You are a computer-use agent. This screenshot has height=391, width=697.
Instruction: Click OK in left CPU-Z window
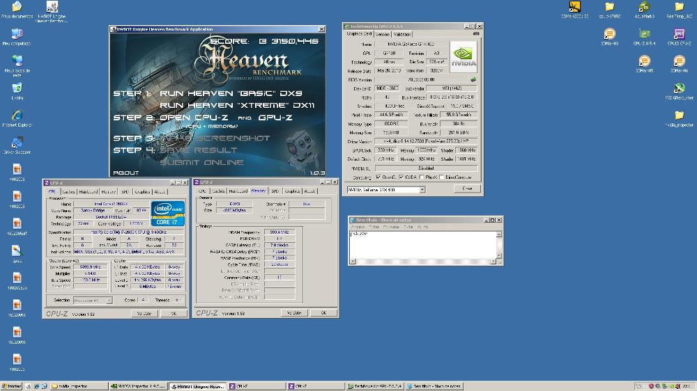pos(174,313)
